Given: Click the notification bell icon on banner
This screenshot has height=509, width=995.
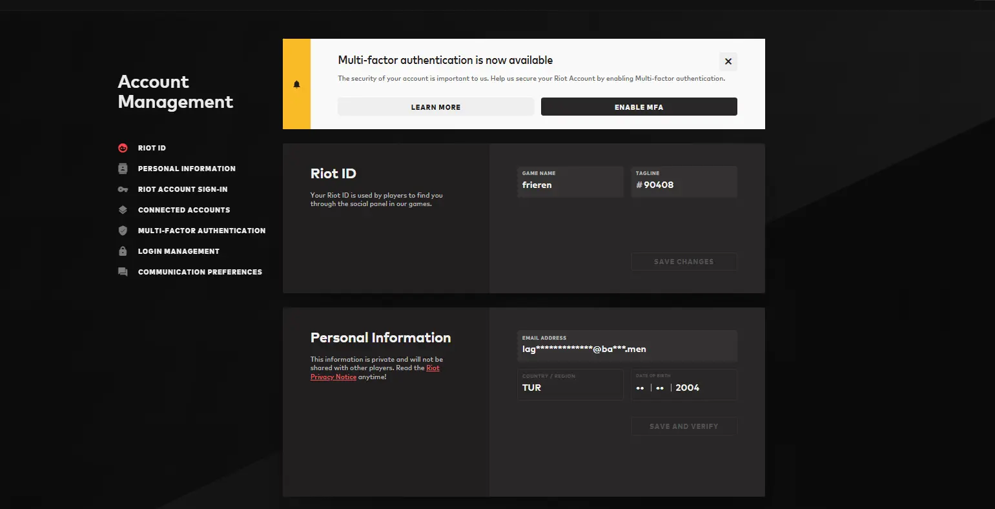Looking at the screenshot, I should [x=297, y=85].
